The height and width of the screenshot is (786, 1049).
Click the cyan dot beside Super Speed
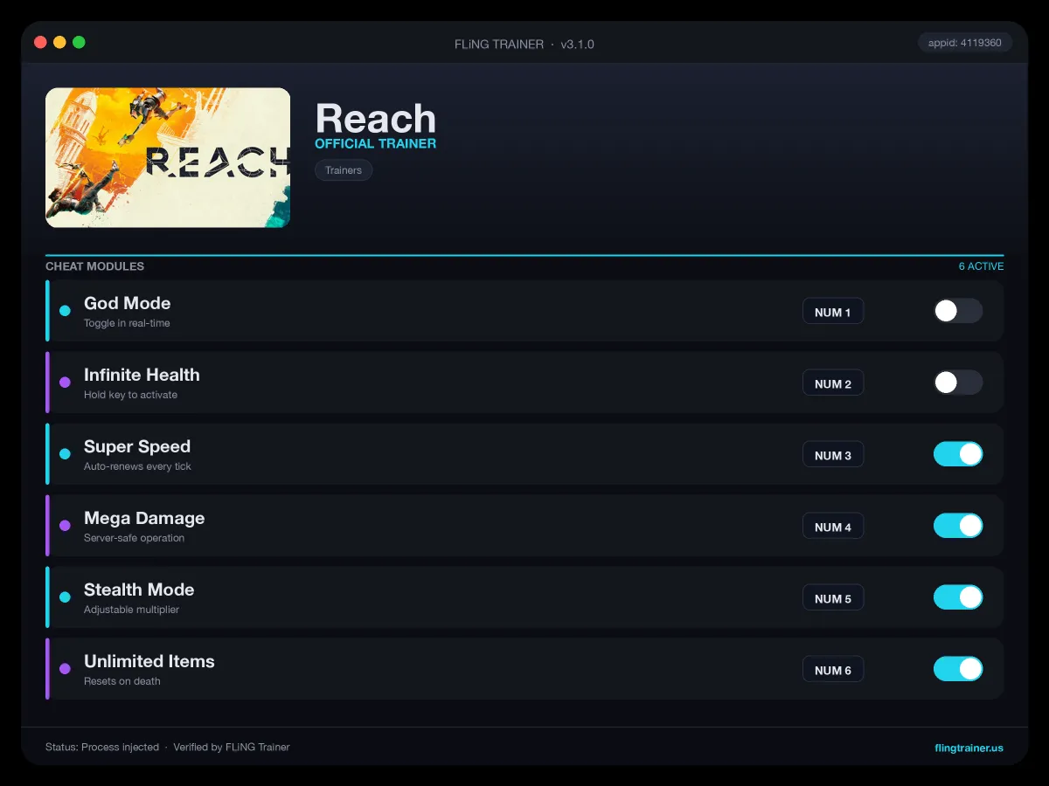click(x=65, y=454)
